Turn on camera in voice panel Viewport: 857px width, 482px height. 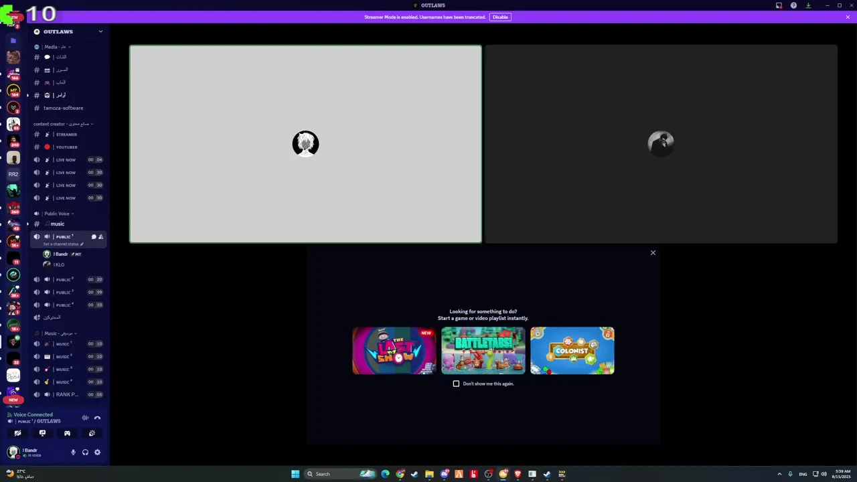tap(17, 433)
